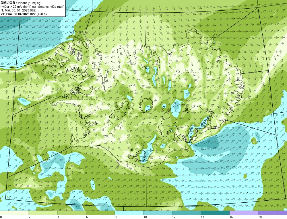Click the 16–18 m/s lavender legend swatch
Image resolution: width=287 pixels, height=219 pixels.
point(244,213)
